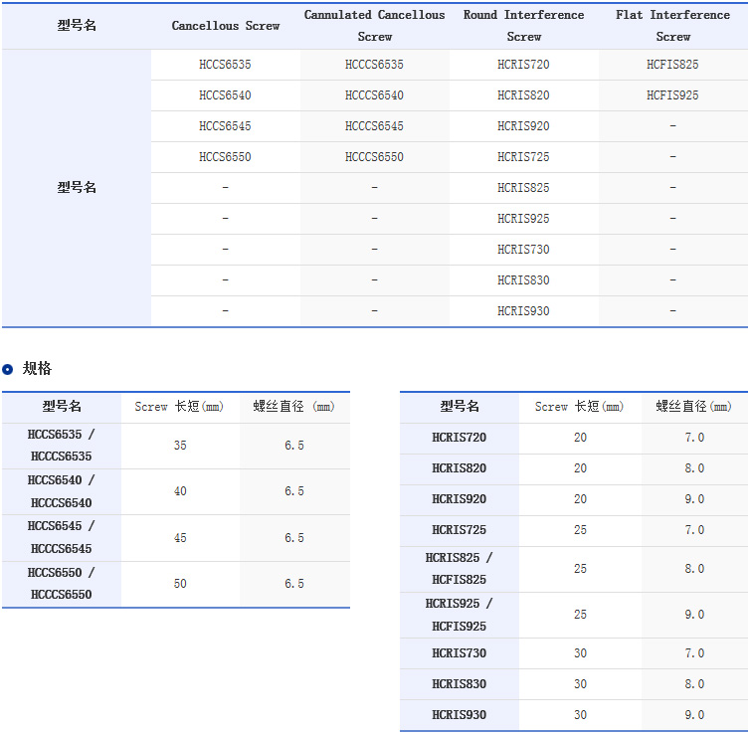Click the blue bullet icon beside 规格

[7, 369]
